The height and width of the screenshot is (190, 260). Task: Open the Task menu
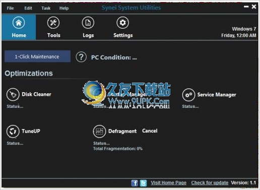click(46, 8)
